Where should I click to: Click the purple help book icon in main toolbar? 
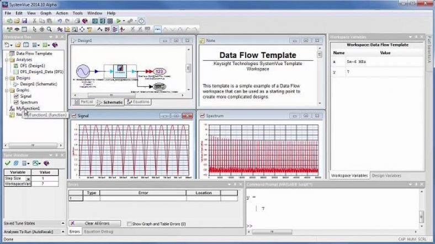pyautogui.click(x=85, y=21)
